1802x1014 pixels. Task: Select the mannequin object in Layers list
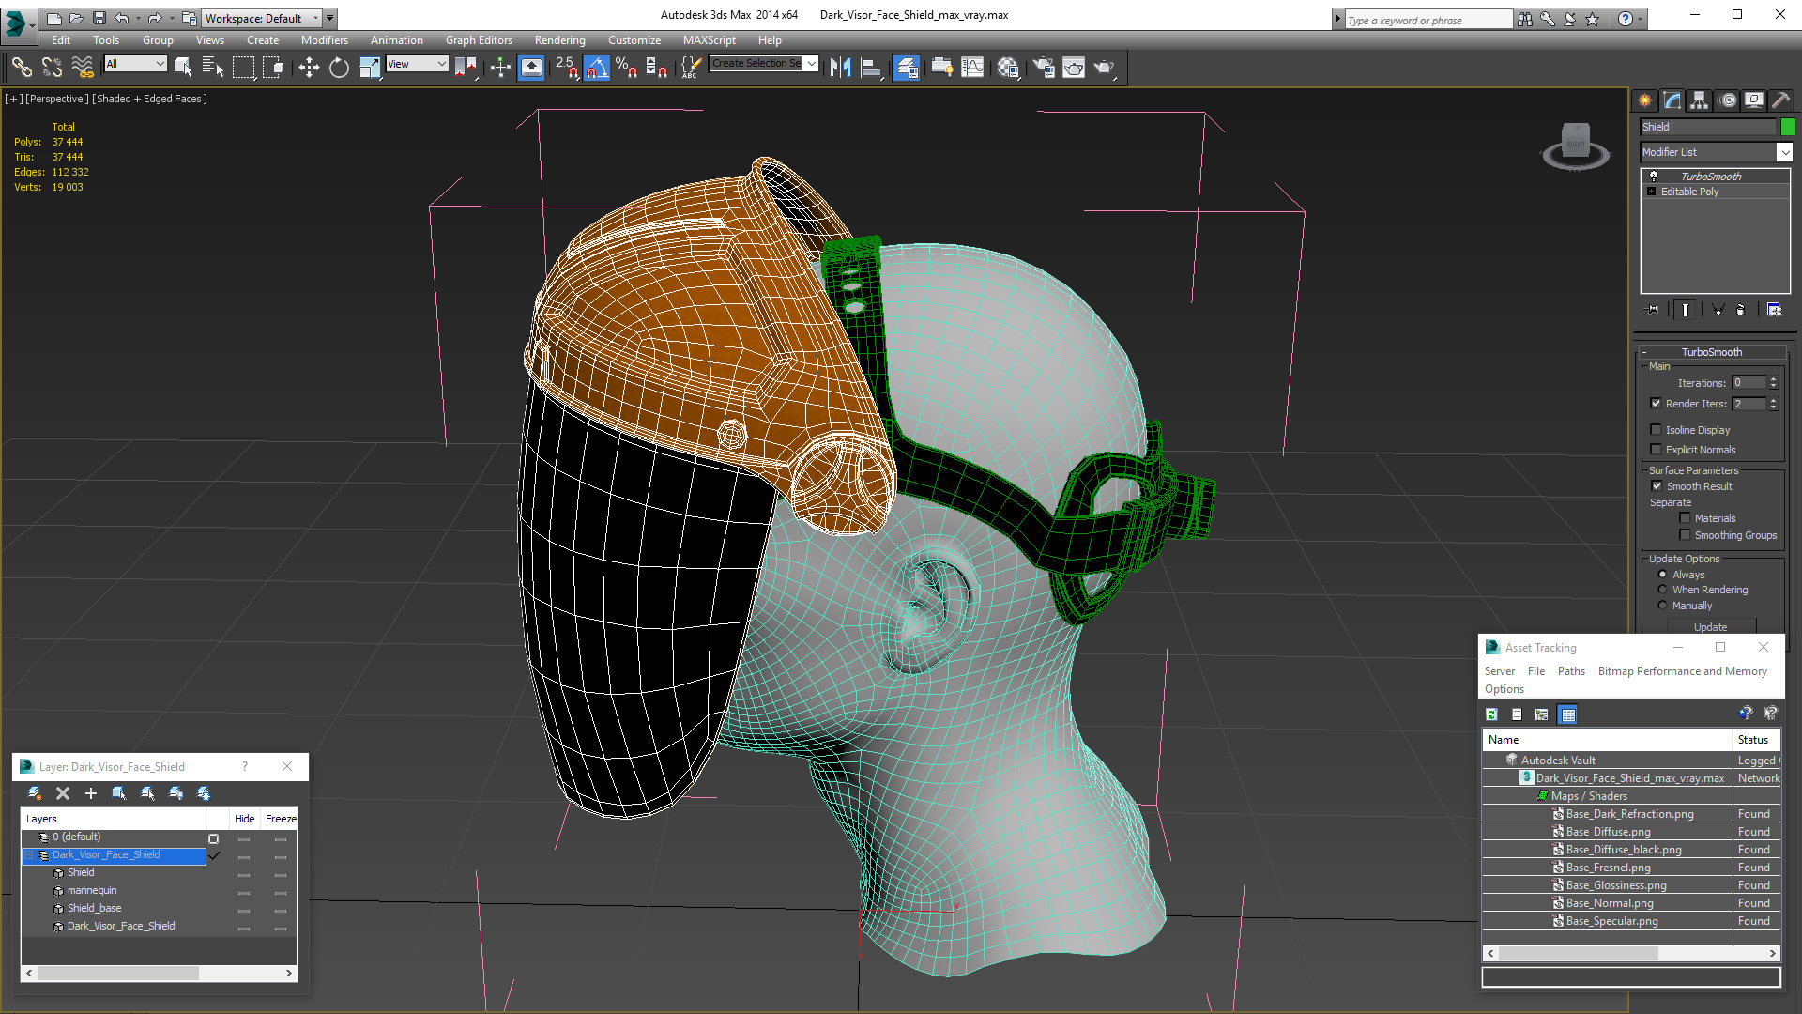[x=92, y=891]
